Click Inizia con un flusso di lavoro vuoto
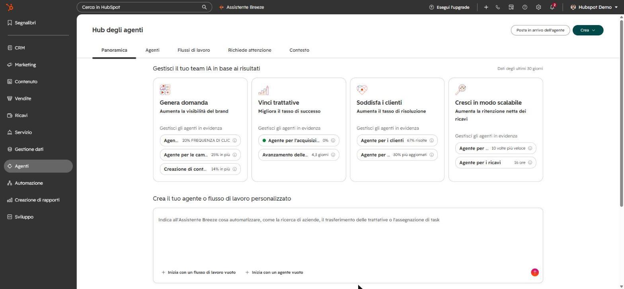 (x=199, y=272)
